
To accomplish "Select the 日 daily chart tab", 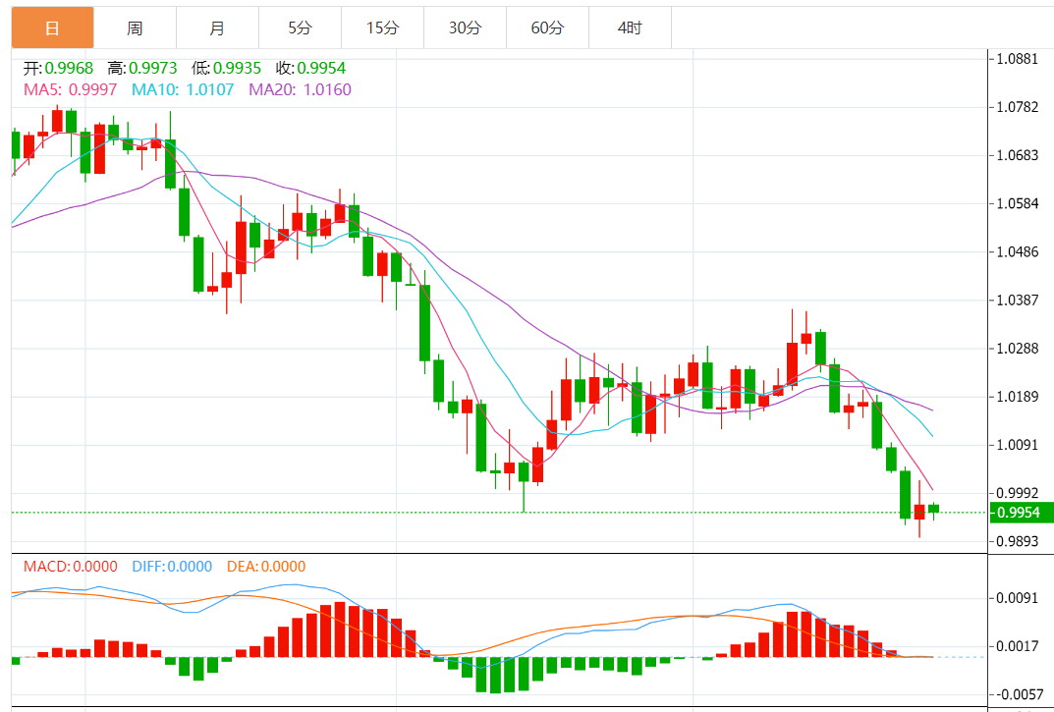I will [52, 27].
